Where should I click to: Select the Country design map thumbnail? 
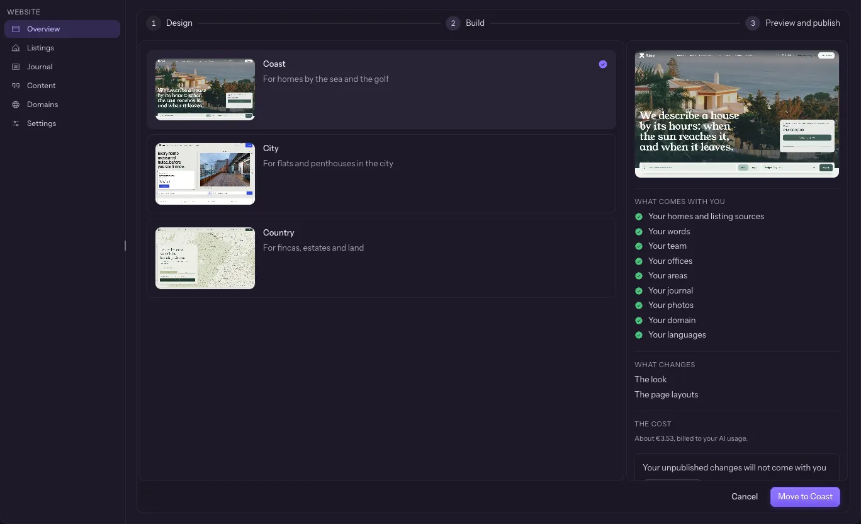205,258
